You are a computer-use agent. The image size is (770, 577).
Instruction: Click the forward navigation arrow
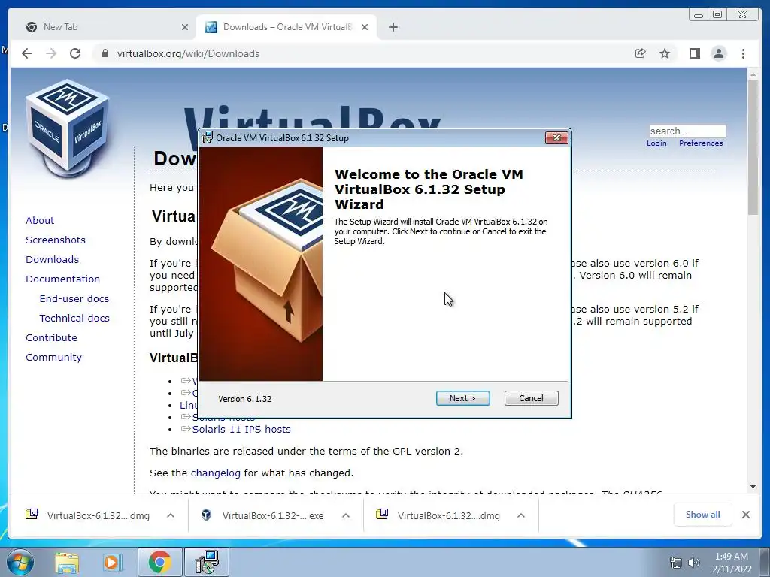tap(51, 53)
